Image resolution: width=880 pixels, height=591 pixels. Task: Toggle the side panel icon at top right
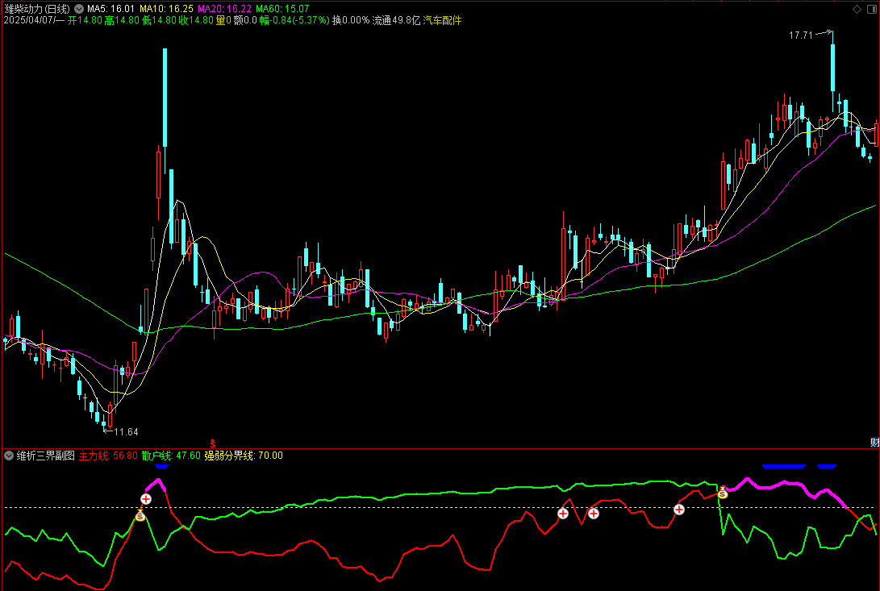tap(872, 9)
